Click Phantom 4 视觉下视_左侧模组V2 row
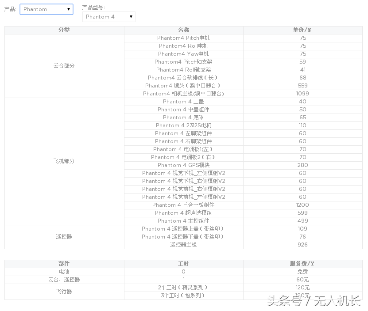 click(x=183, y=173)
